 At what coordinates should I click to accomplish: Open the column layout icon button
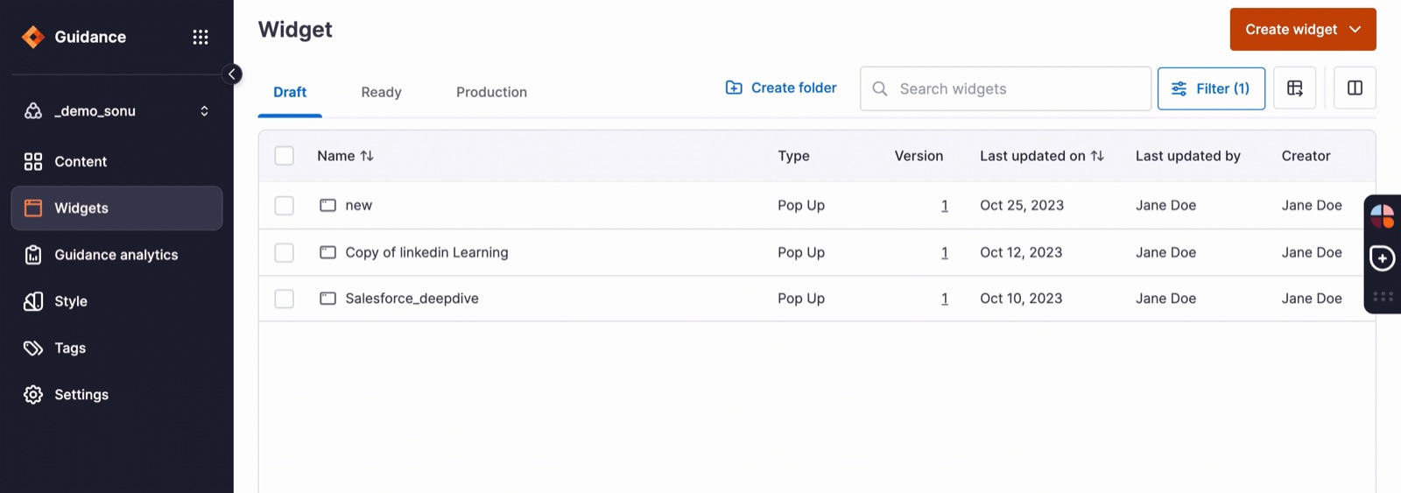(x=1355, y=88)
